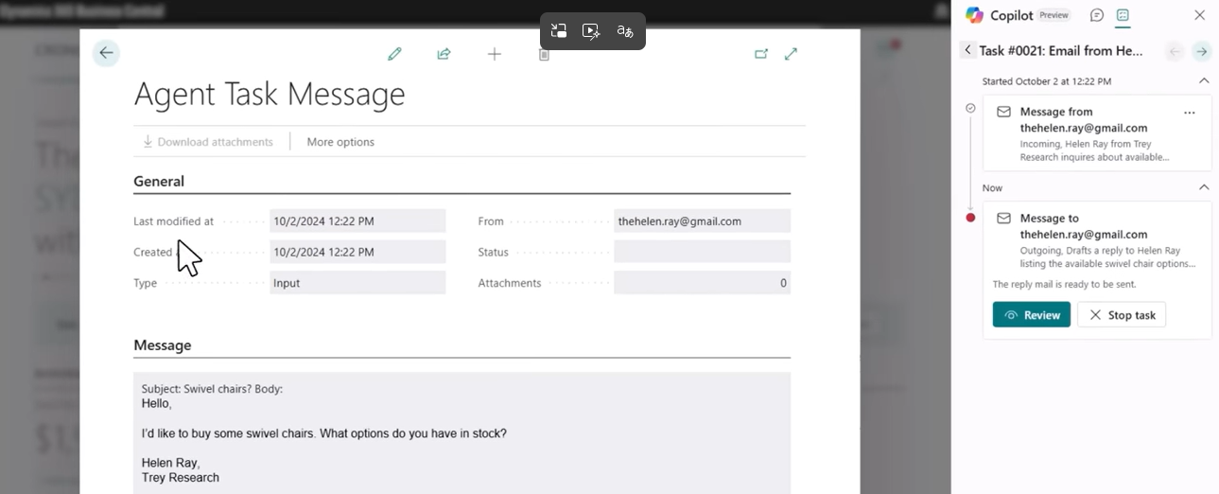Open 'Message from thehelen.ray@gmail.com' card
This screenshot has width=1219, height=494.
1097,132
